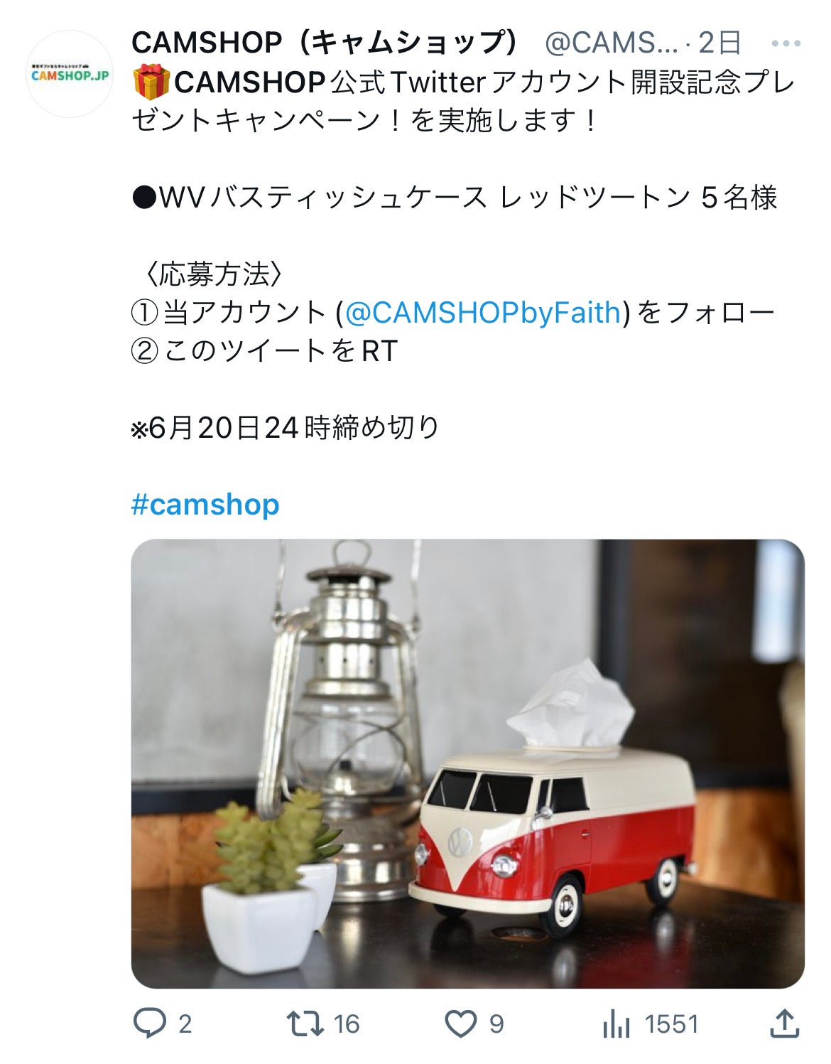Select the like count 9
Image resolution: width=831 pixels, height=1064 pixels.
(x=496, y=1024)
